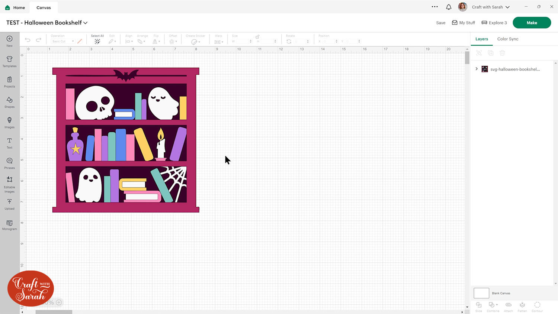Screen dimensions: 558x314
Task: Click the green Make button
Action: coord(532,23)
